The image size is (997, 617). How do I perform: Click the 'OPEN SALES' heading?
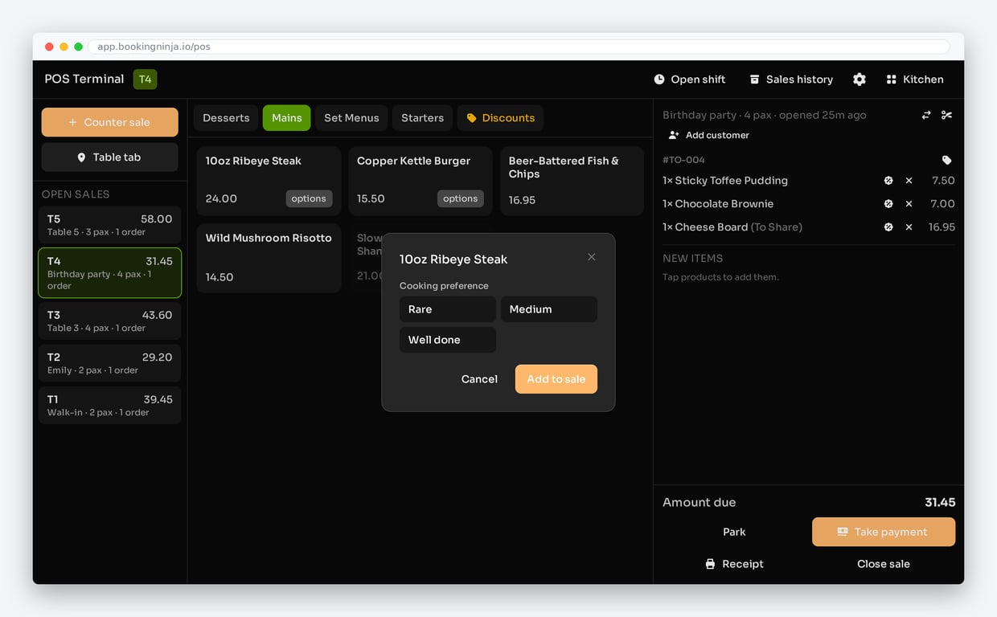[x=76, y=194]
